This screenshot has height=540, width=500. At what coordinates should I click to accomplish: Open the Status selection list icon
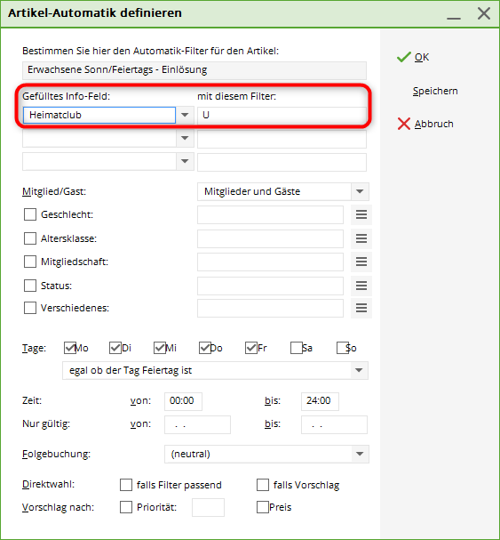click(x=361, y=286)
